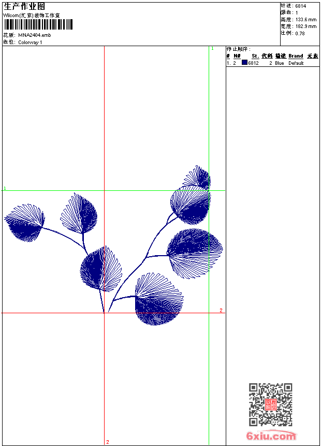Click the N# column header
321x446 pixels.
point(237,56)
